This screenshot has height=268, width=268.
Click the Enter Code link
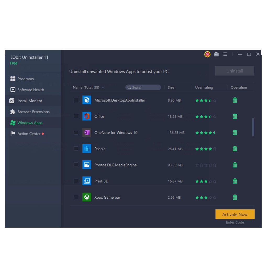[x=235, y=222]
